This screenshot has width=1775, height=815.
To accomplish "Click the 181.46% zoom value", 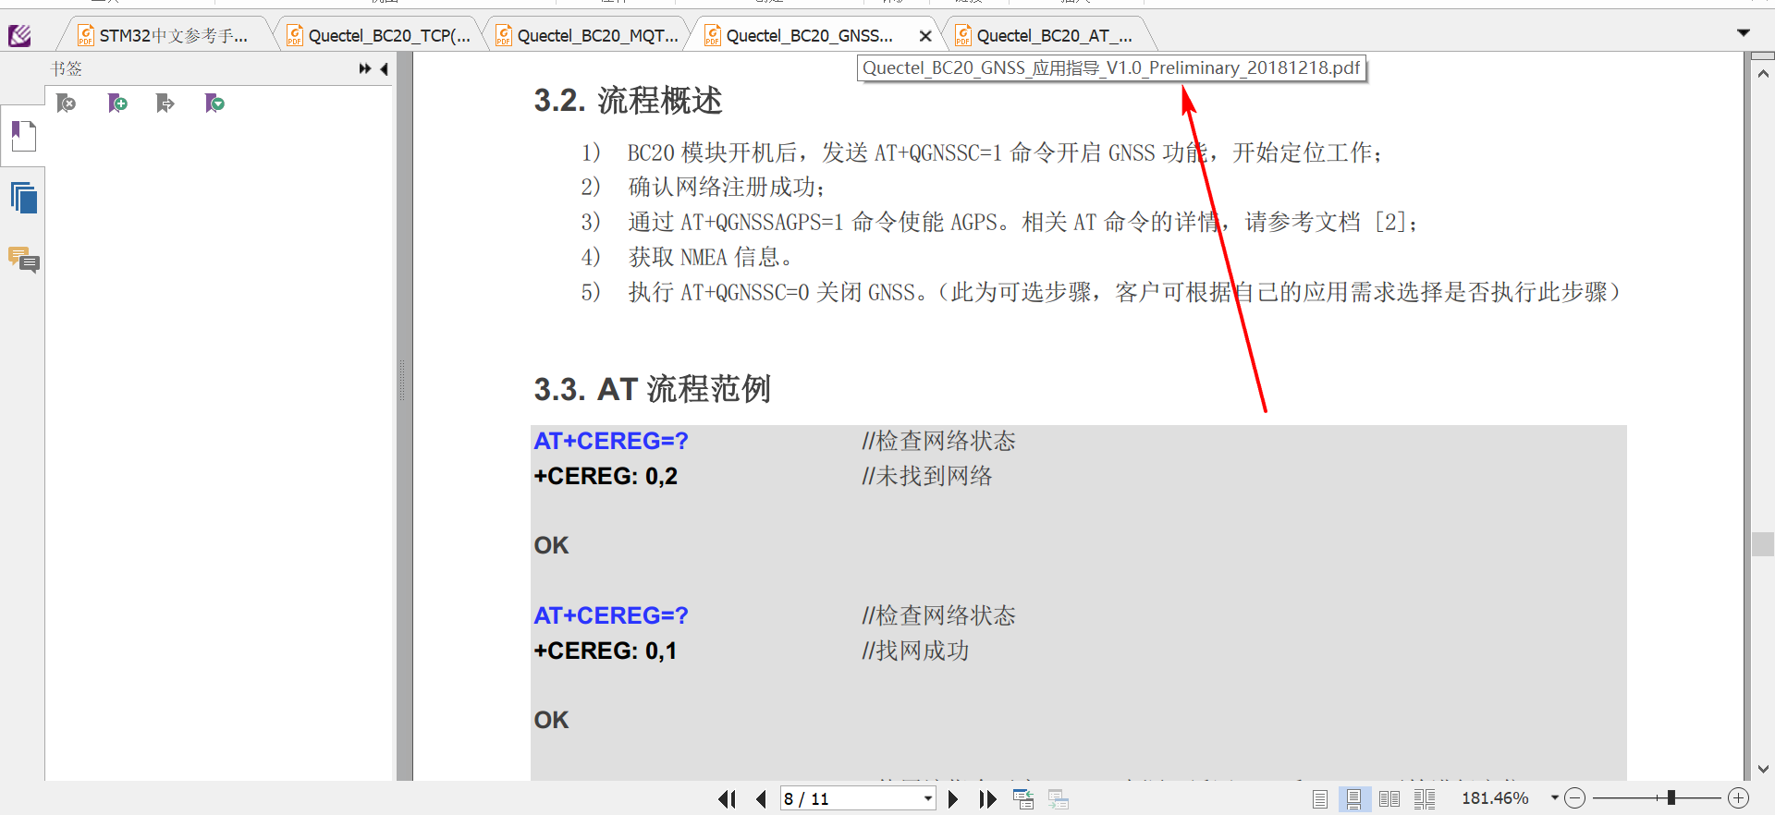I will (x=1495, y=798).
